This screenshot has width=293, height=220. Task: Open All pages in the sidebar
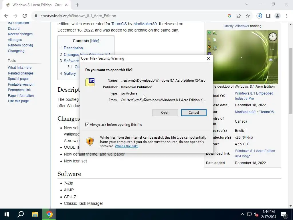coord(15,40)
